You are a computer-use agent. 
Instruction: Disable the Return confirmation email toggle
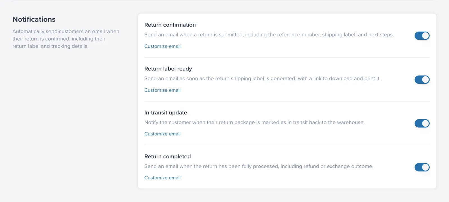pyautogui.click(x=422, y=36)
